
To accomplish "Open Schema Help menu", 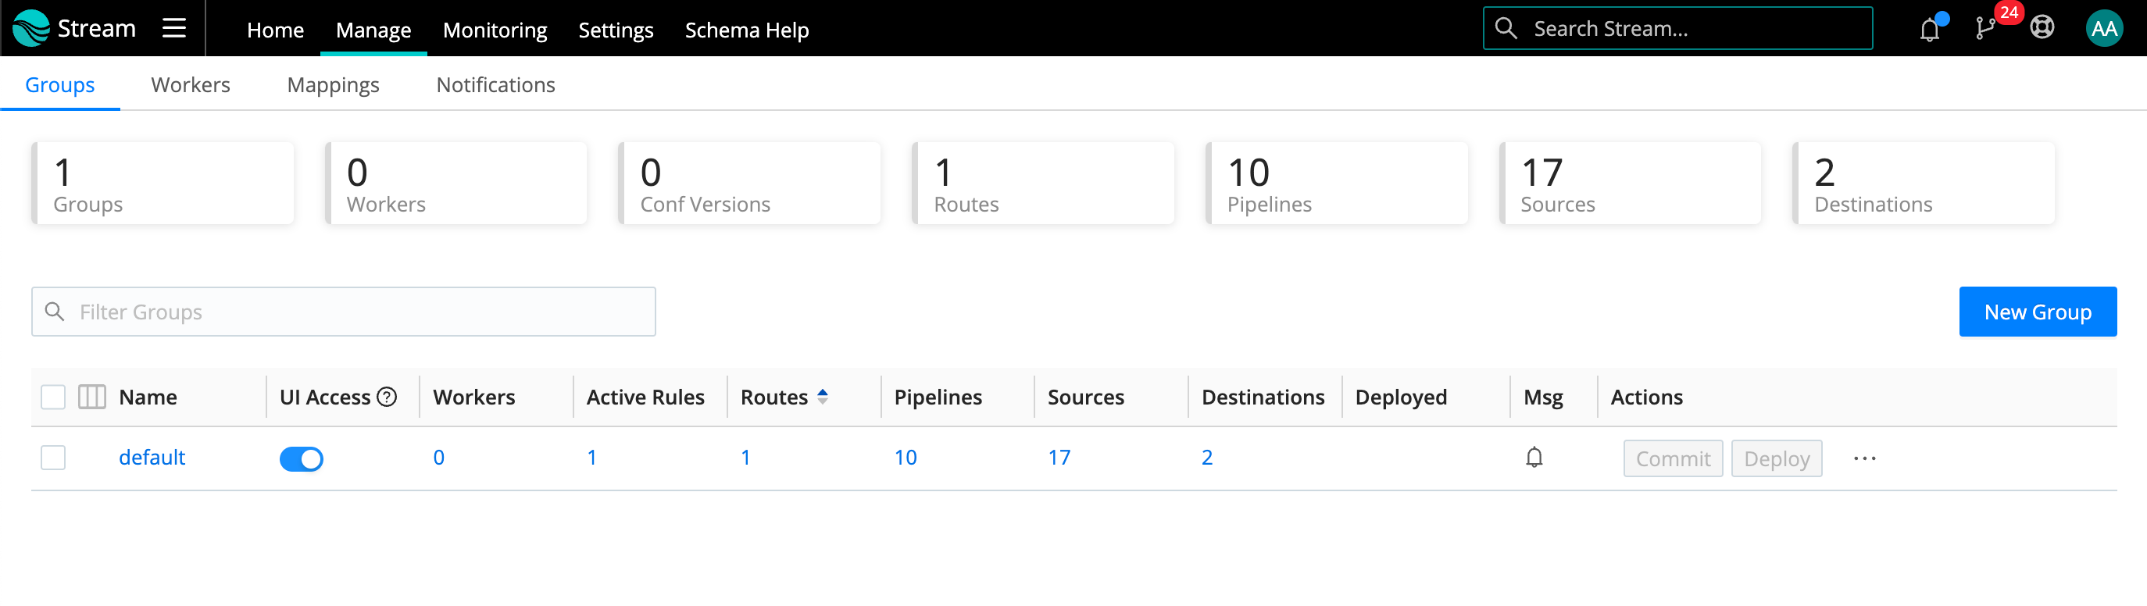I will pos(747,30).
